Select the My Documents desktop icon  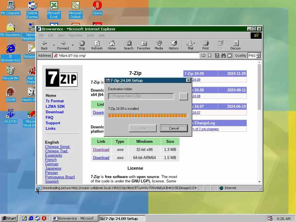tap(10, 30)
